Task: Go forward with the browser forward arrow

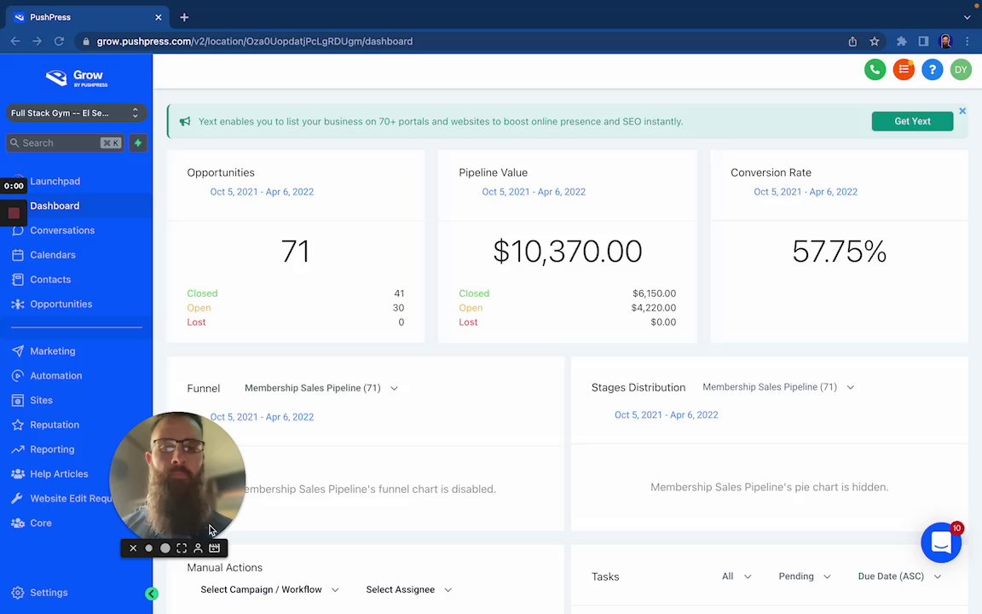Action: point(37,41)
